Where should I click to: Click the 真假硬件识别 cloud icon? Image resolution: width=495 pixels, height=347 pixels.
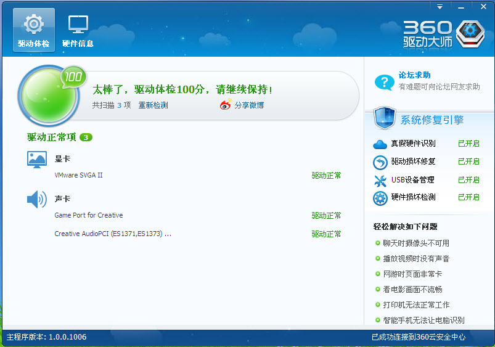pyautogui.click(x=380, y=145)
